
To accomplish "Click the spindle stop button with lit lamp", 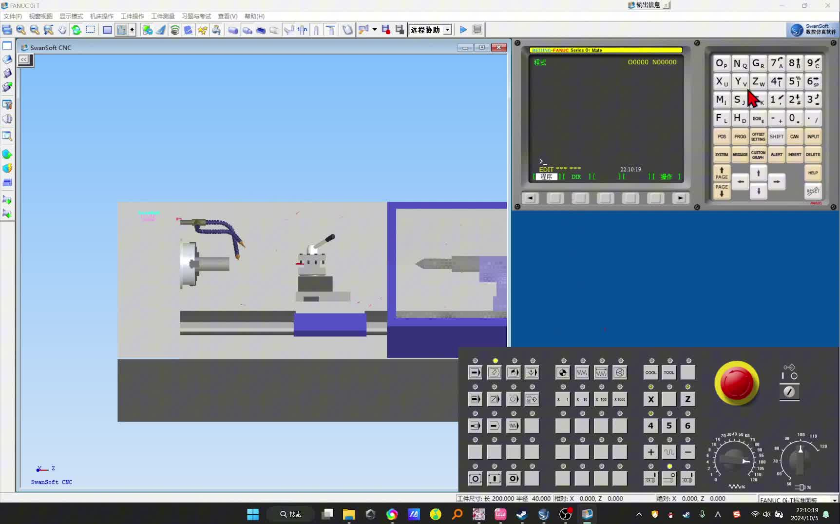I will tap(669, 479).
